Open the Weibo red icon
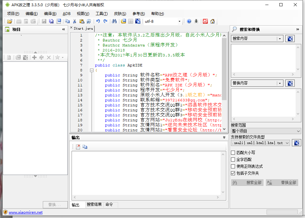The width and height of the screenshot is (305, 218). (x=205, y=21)
